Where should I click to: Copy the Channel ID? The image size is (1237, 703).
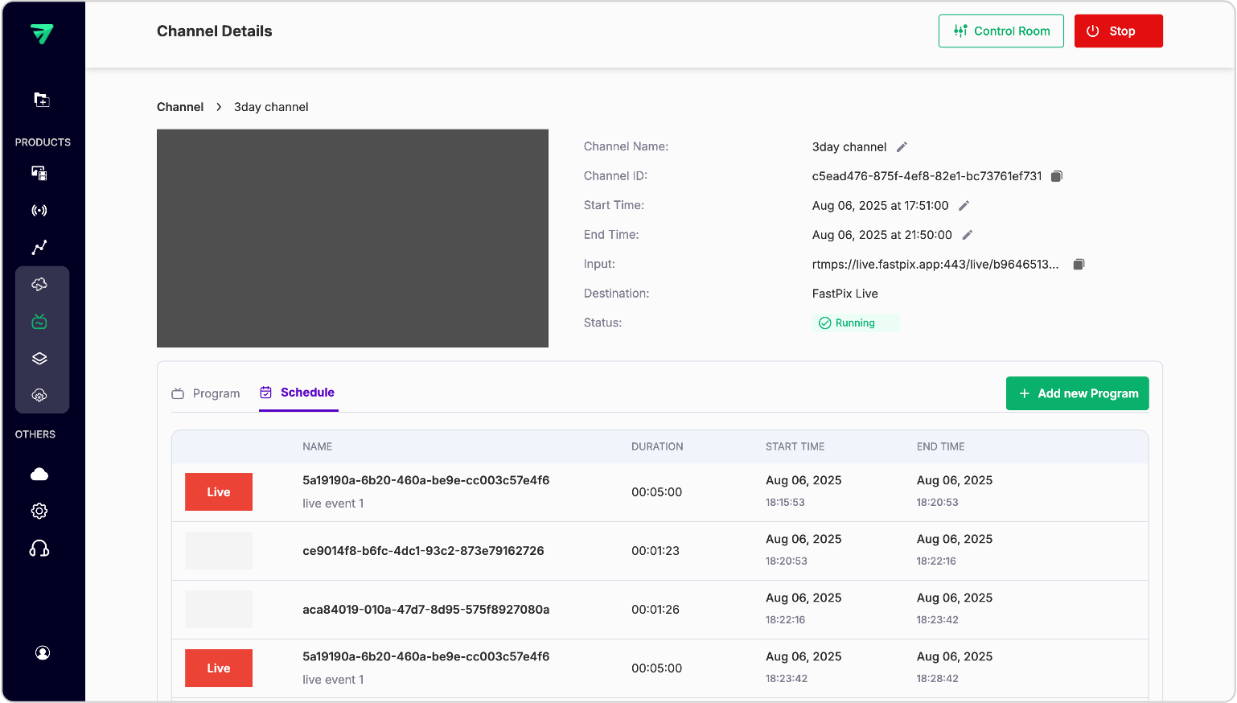[1058, 176]
